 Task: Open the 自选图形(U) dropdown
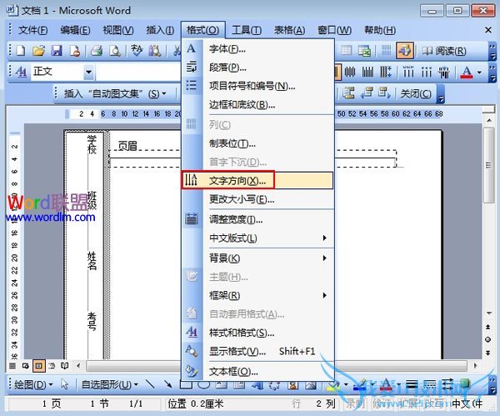110,384
